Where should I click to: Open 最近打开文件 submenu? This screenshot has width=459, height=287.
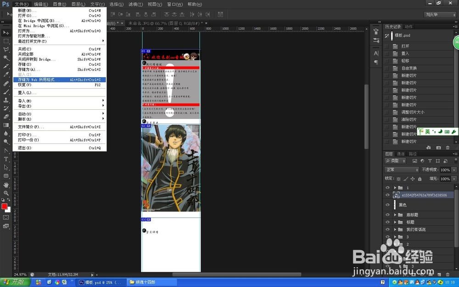[59, 41]
